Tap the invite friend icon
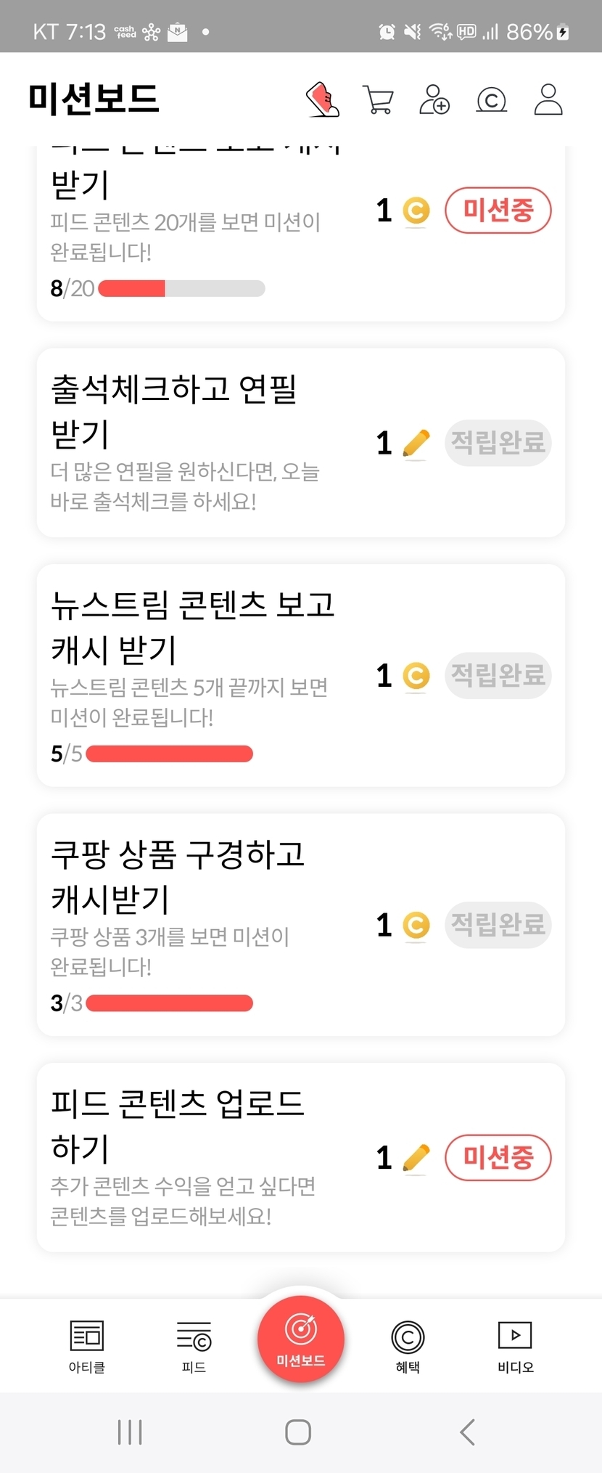Screen dimensions: 602x1473 coord(434,99)
